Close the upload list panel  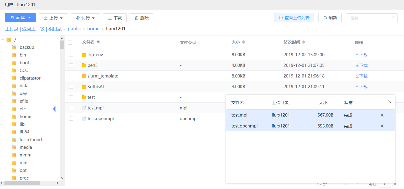(x=390, y=102)
